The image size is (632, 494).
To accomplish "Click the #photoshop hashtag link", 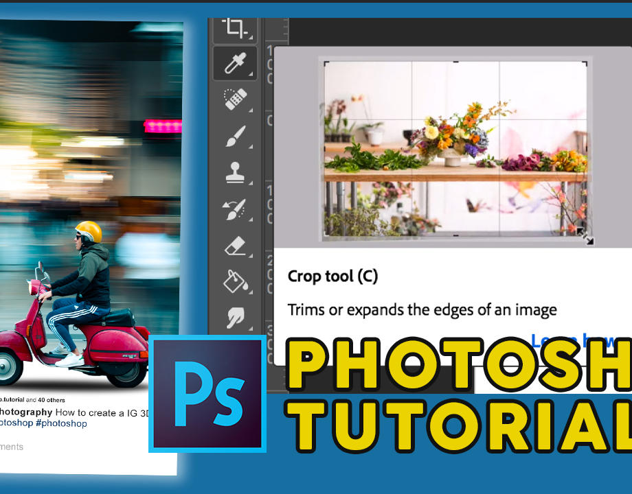I will pyautogui.click(x=61, y=423).
